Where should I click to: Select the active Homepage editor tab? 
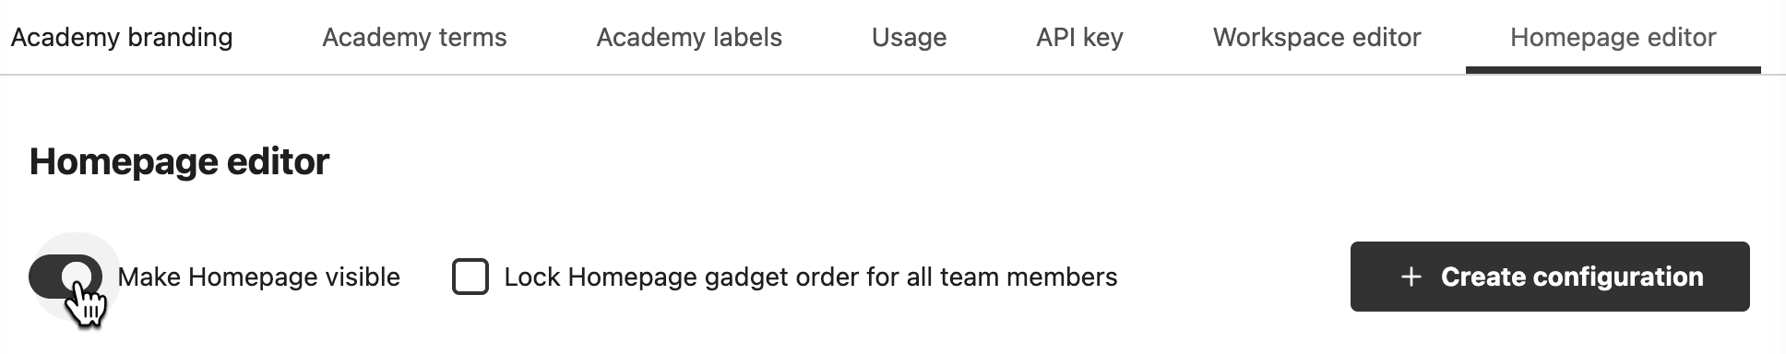click(x=1613, y=37)
